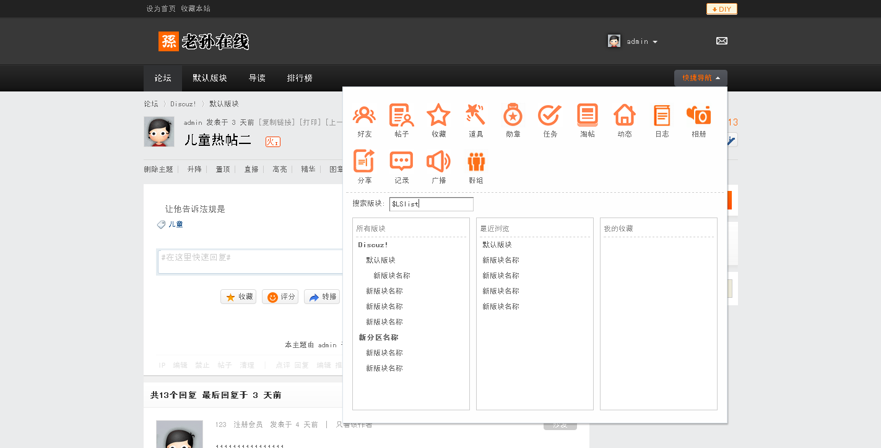The height and width of the screenshot is (448, 881).
Task: Select the 默认版块 navigation tab
Action: 210,78
